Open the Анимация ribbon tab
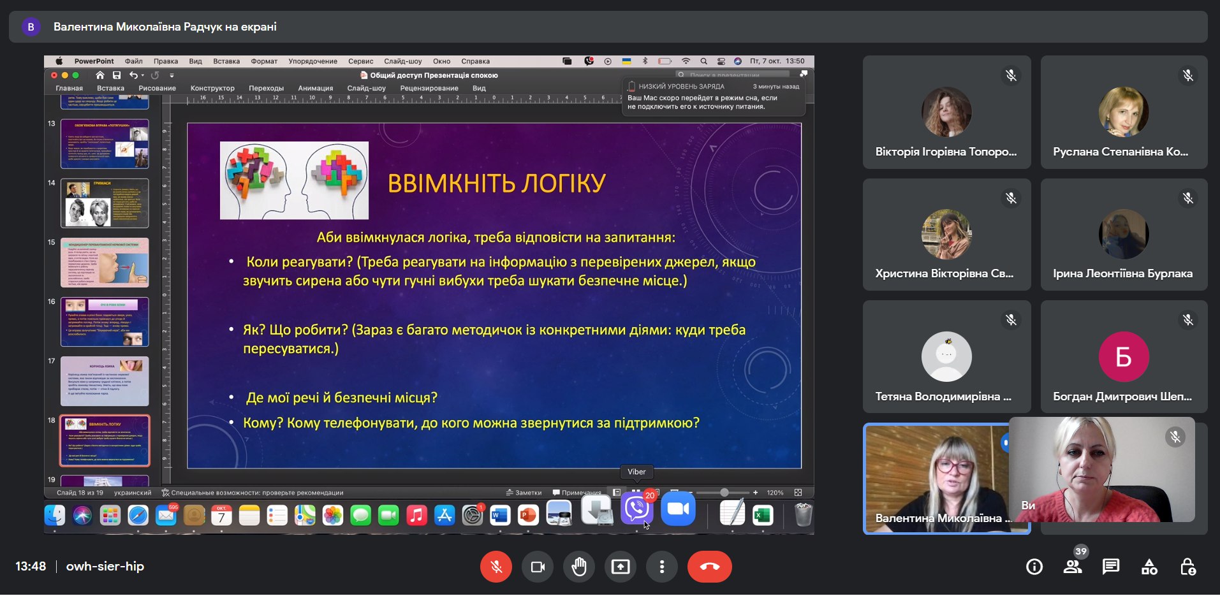 coord(316,88)
